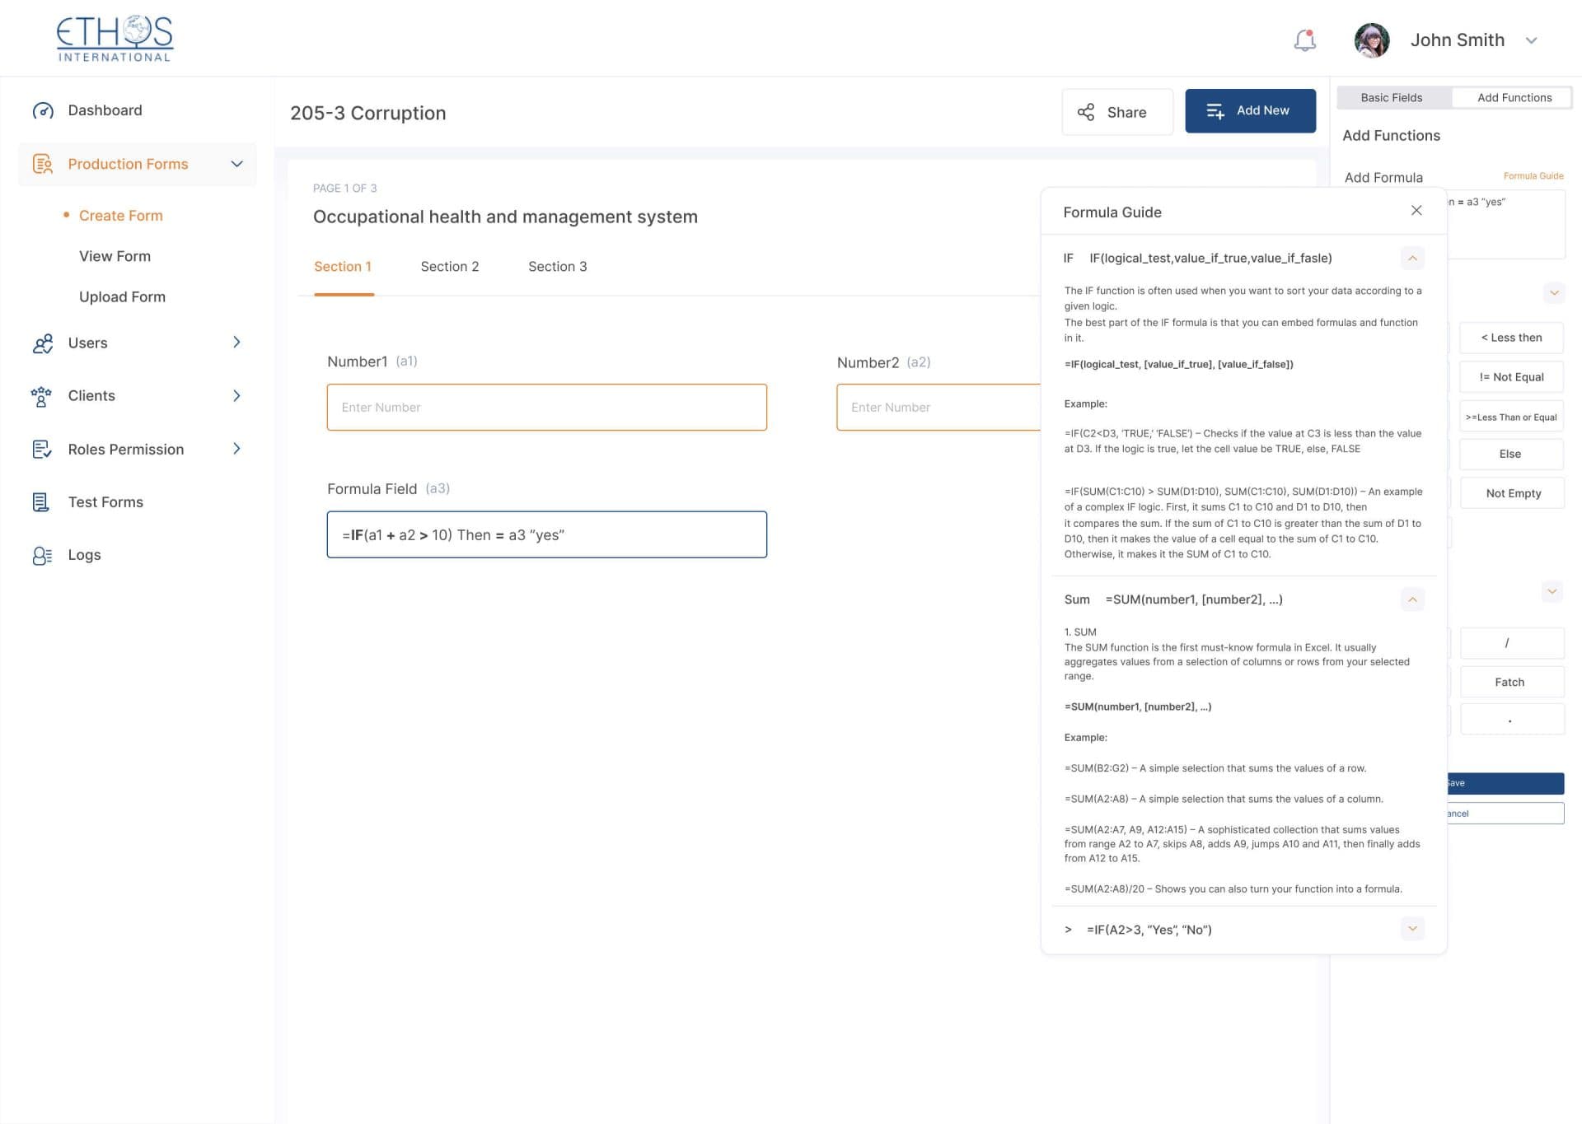Click the Roles Permission icon

[x=41, y=450]
